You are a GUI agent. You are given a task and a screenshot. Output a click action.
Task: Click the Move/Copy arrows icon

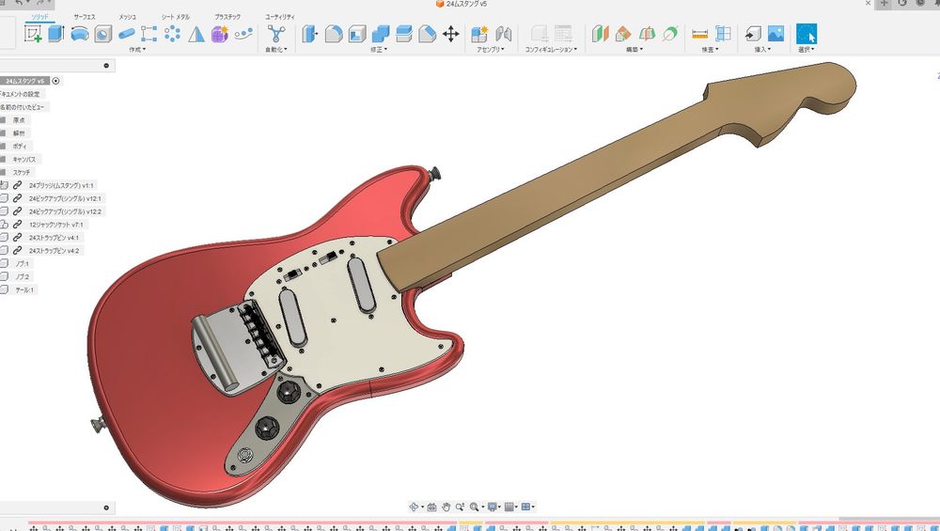click(450, 34)
